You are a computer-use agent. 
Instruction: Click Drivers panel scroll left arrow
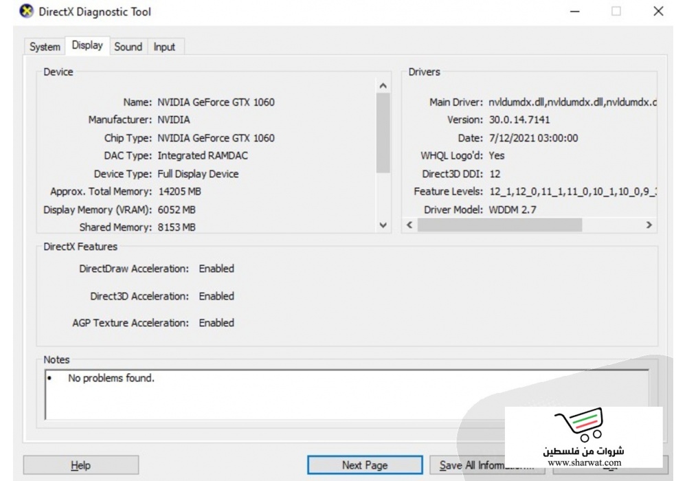point(409,225)
